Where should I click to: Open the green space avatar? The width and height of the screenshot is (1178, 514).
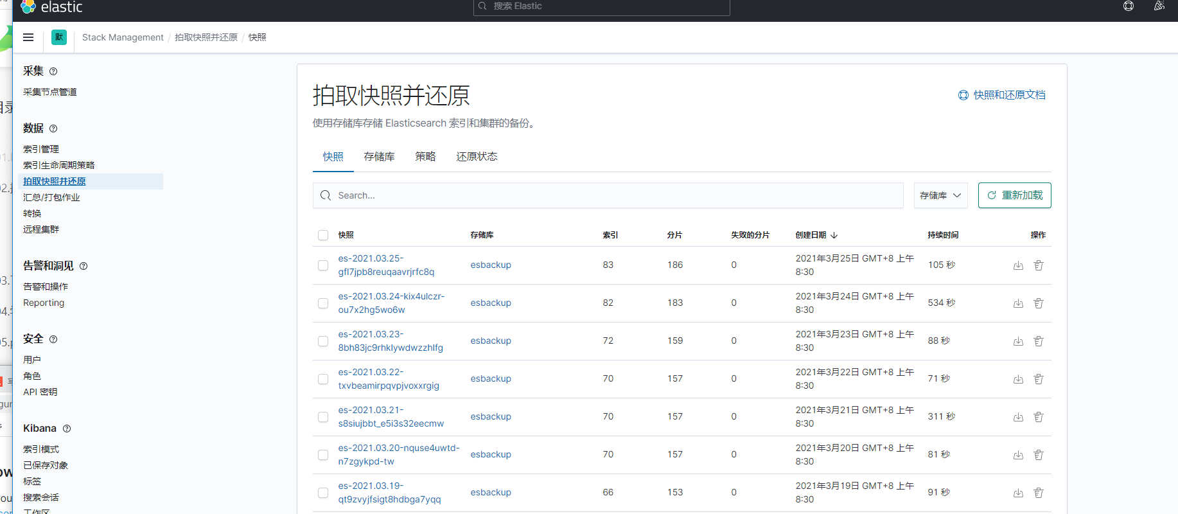[59, 37]
